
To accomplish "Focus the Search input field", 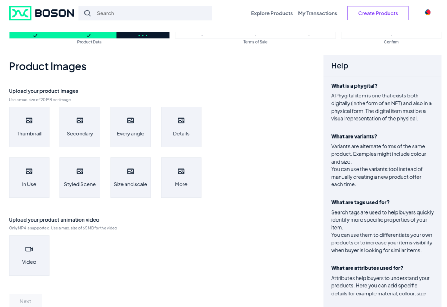I will coord(151,13).
